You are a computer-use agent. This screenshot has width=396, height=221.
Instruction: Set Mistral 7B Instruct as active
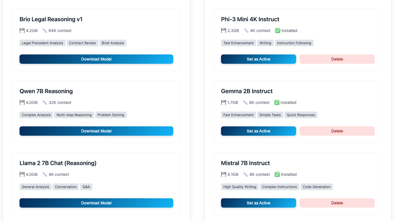[258, 203]
